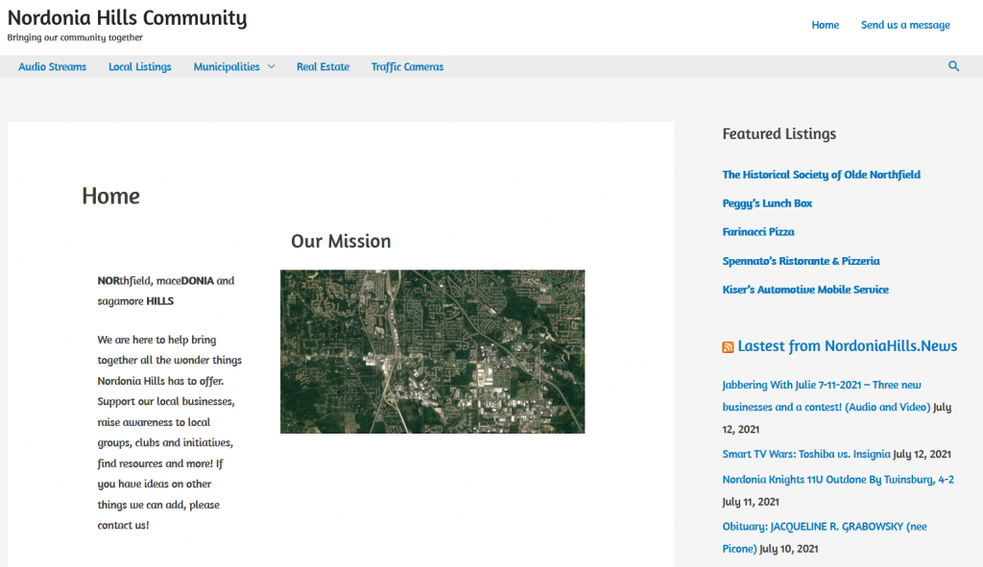The image size is (983, 567).
Task: Open the Real Estate menu item
Action: [323, 66]
